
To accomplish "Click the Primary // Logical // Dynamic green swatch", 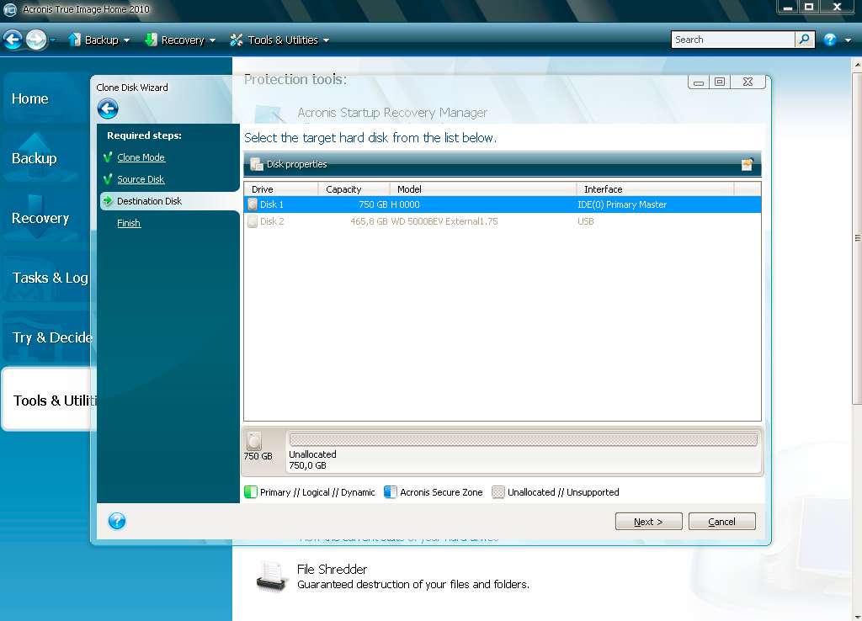I will point(251,492).
